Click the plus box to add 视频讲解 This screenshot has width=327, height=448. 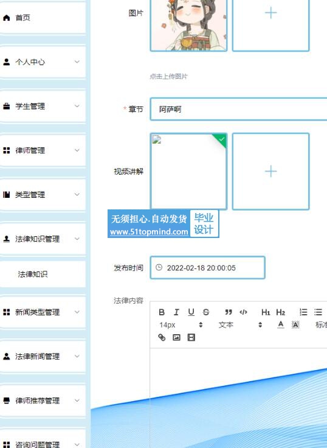(270, 172)
